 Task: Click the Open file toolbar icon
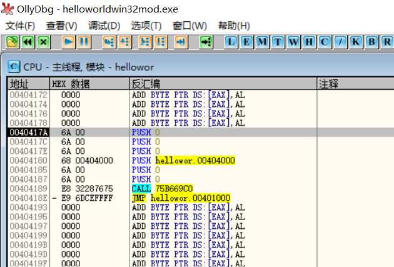pyautogui.click(x=12, y=42)
